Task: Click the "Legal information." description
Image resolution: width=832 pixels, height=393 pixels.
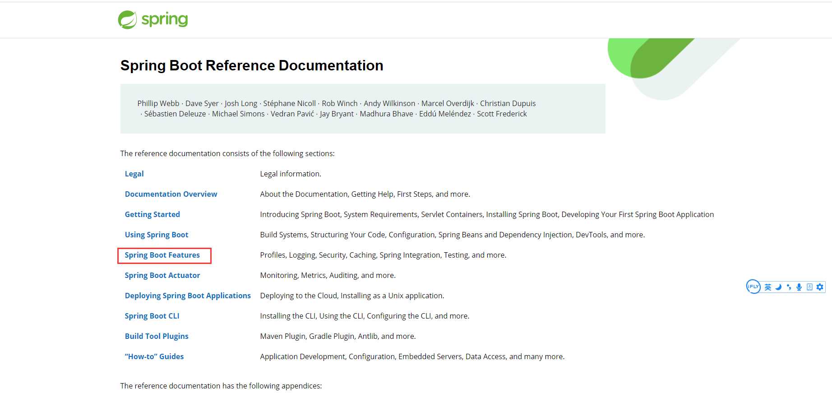Action: click(x=291, y=174)
